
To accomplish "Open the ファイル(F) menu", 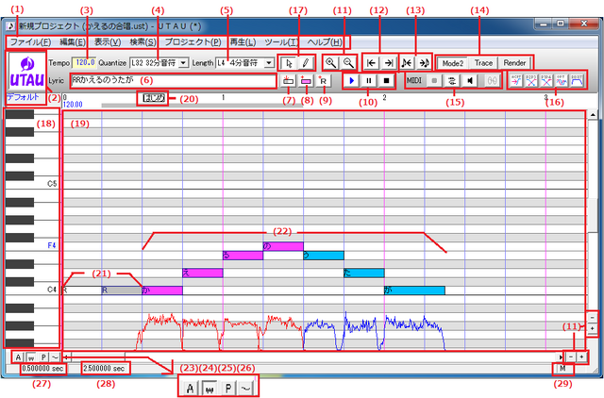I will point(30,41).
